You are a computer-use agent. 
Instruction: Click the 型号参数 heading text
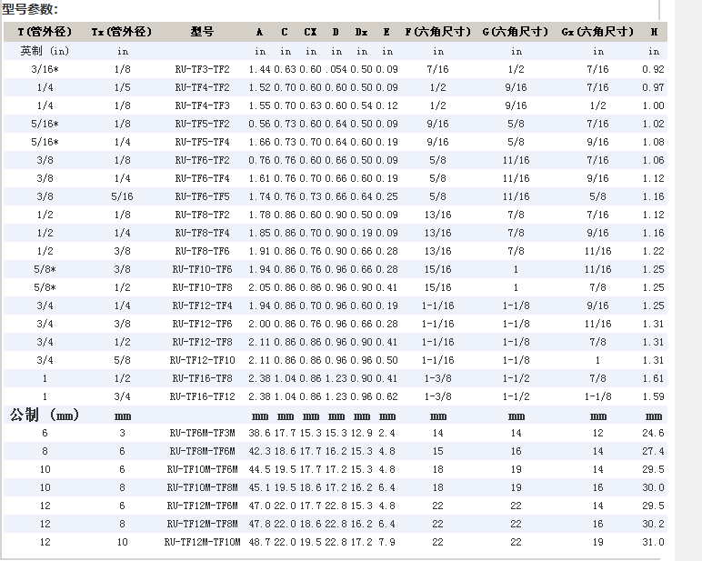29,9
